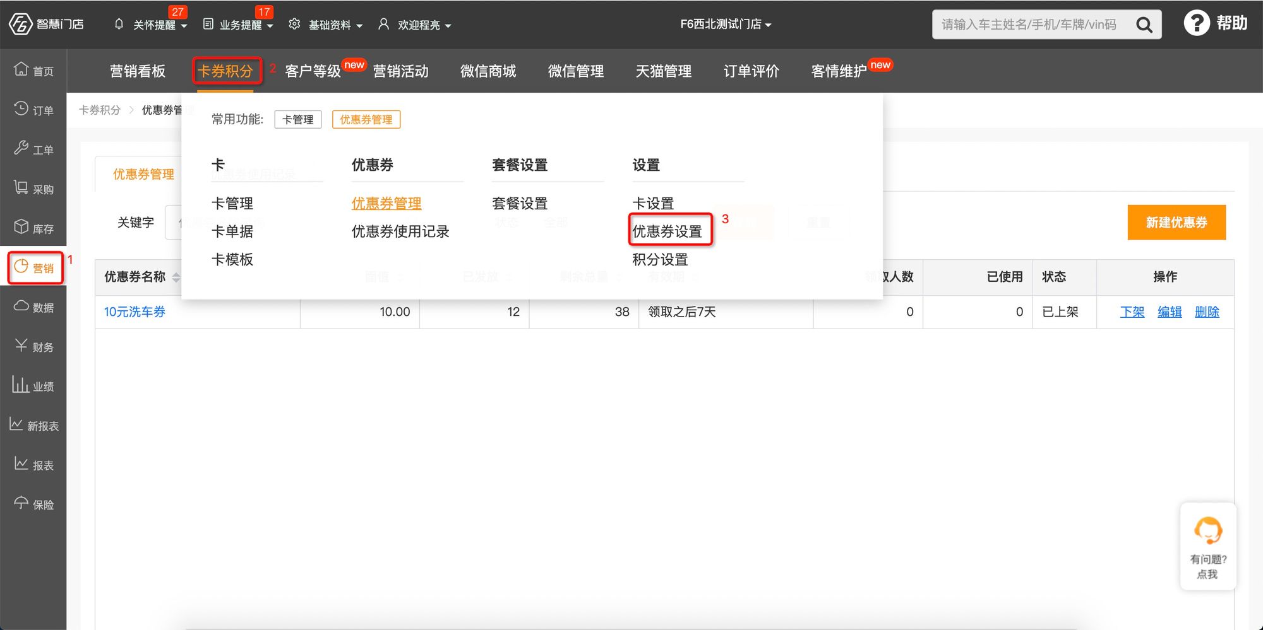1263x630 pixels.
Task: Click the search magnifier icon
Action: click(x=1144, y=25)
